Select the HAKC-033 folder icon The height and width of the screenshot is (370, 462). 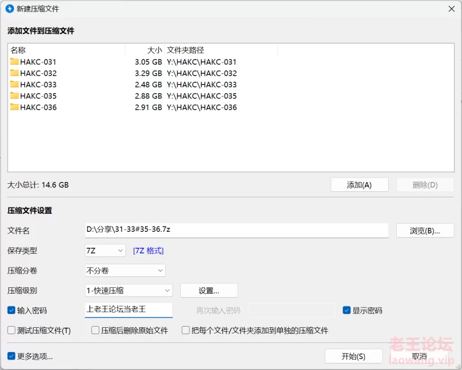click(x=14, y=84)
